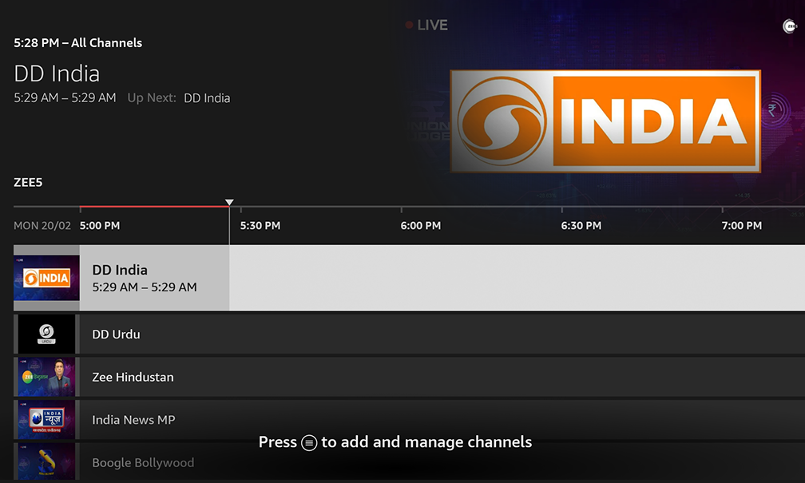The height and width of the screenshot is (483, 805).
Task: Click the large DD India title
Action: [x=57, y=74]
